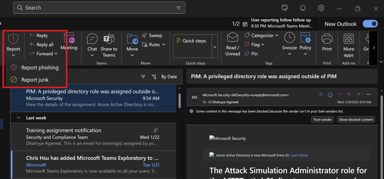This screenshot has width=384, height=179.
Task: Choose Report junk from the dropdown
Action: (x=30, y=80)
